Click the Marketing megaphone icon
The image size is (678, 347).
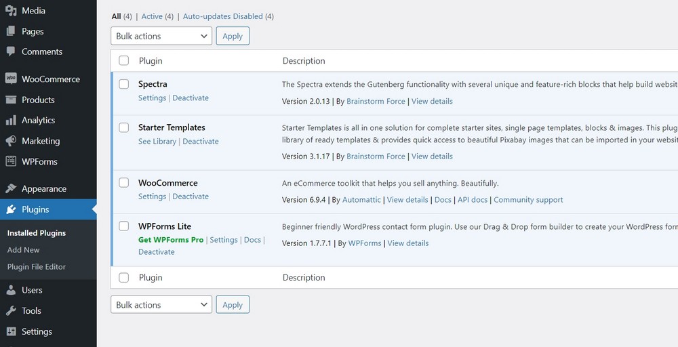(x=11, y=141)
